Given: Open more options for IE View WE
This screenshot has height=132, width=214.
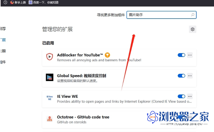Looking at the screenshot, I should click(190, 96).
